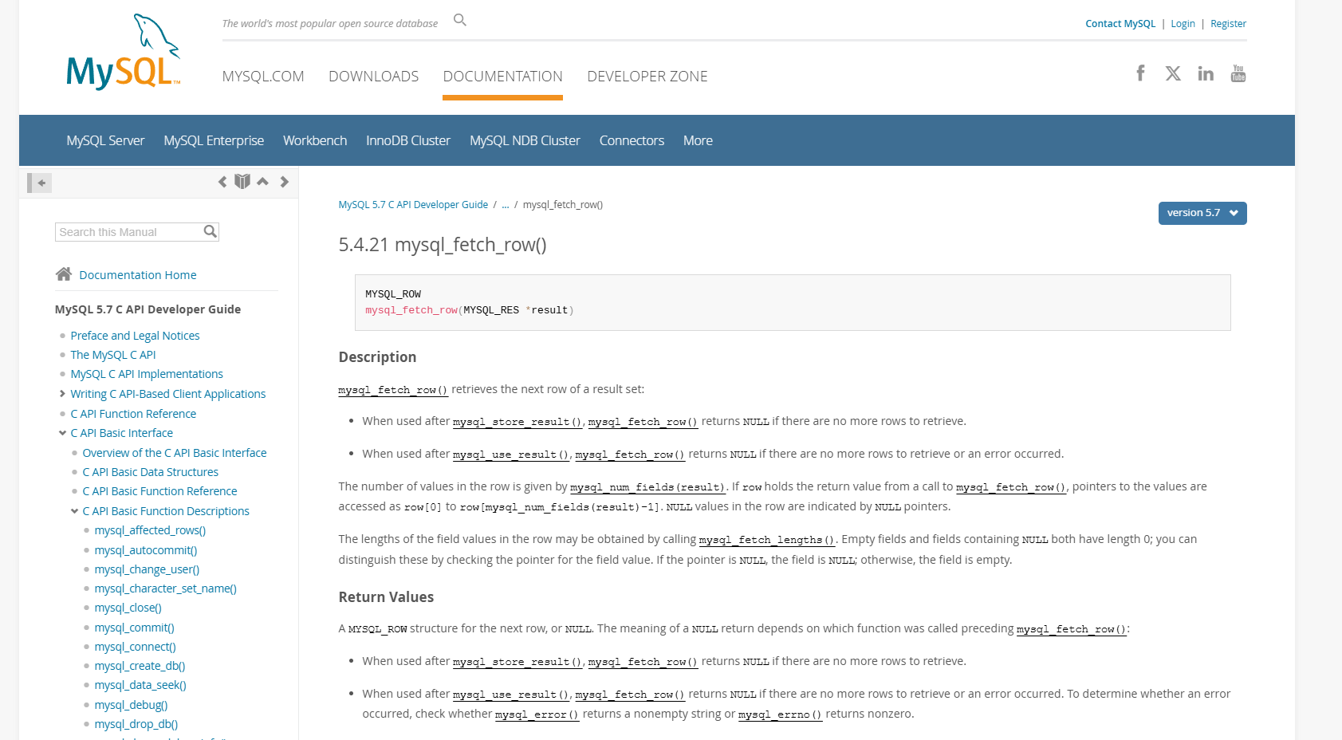Open Overview of the C API Basic Interface

175,453
